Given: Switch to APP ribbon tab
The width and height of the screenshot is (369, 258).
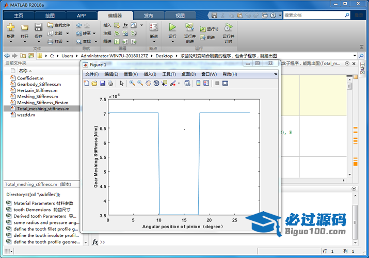Looking at the screenshot, I should pyautogui.click(x=81, y=15).
